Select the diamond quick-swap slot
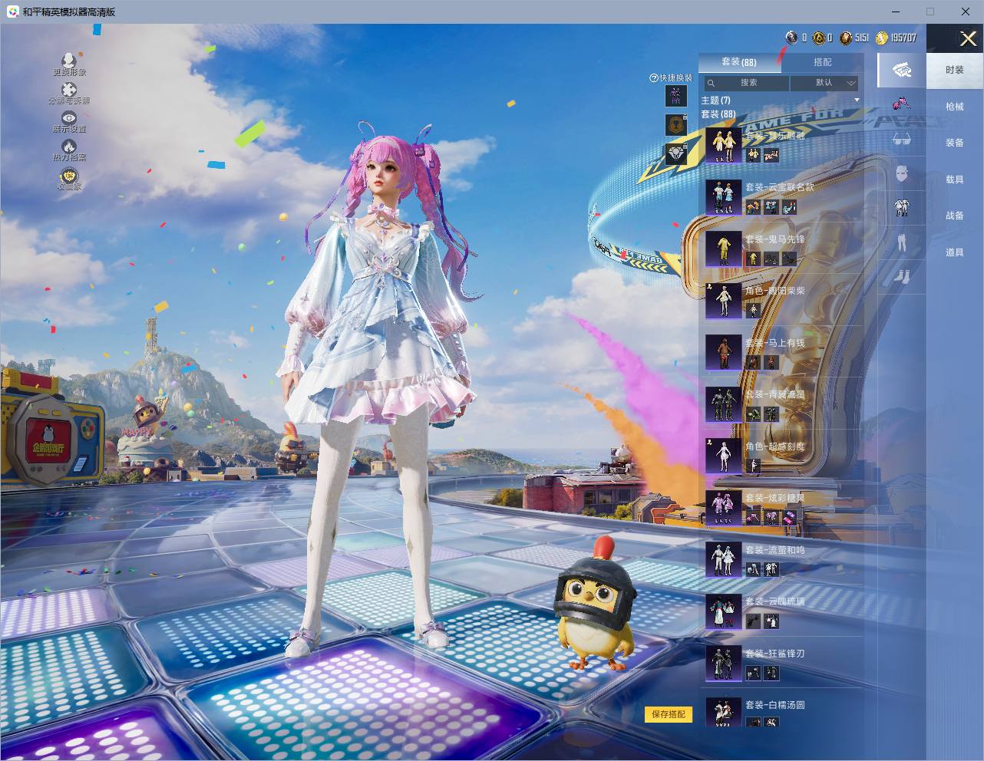Viewport: 984px width, 761px height. (676, 153)
